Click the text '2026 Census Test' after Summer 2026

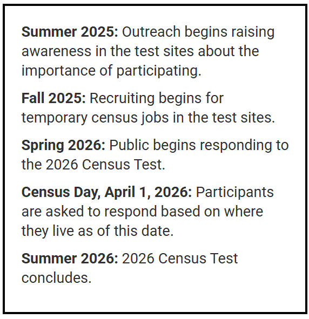point(180,259)
